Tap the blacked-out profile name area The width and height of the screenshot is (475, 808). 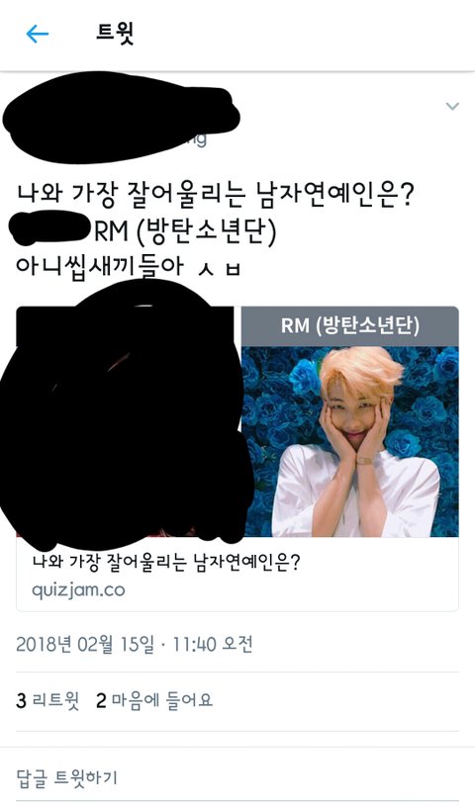[x=121, y=118]
